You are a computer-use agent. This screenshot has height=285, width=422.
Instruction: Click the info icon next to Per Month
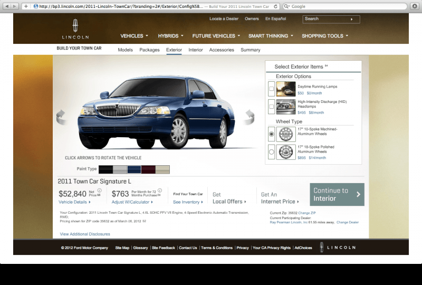(160, 190)
